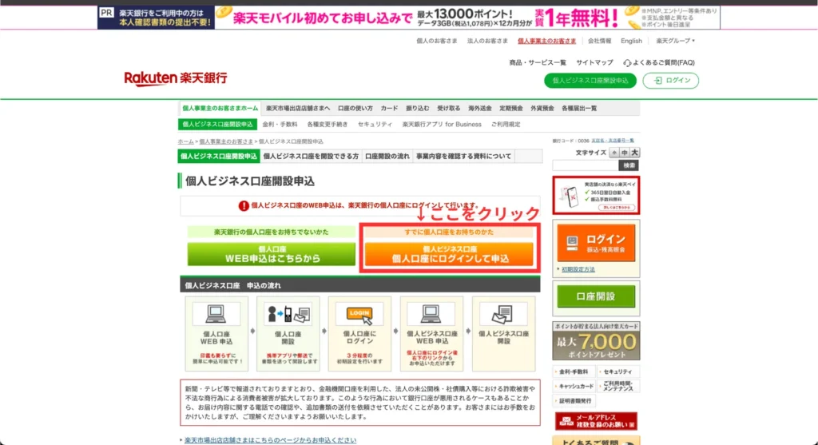
Task: Open 商品・サービス一覧 link
Action: click(538, 62)
